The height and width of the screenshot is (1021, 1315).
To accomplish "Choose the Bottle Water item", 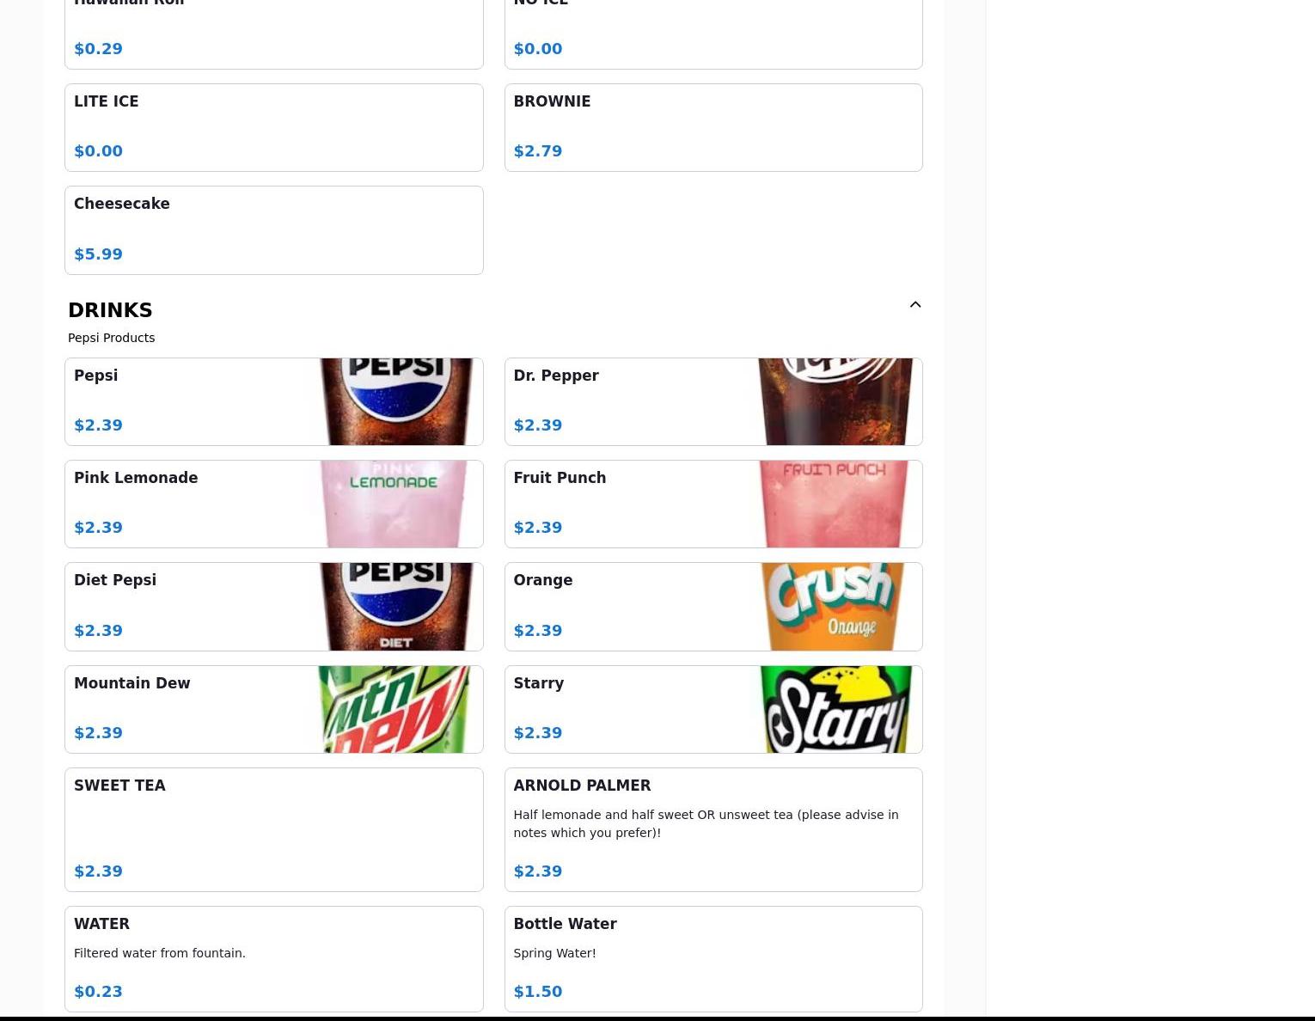I will [x=713, y=959].
